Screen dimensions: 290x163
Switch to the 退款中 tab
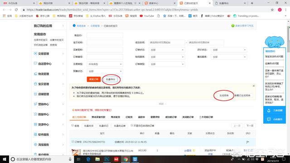(x=141, y=117)
